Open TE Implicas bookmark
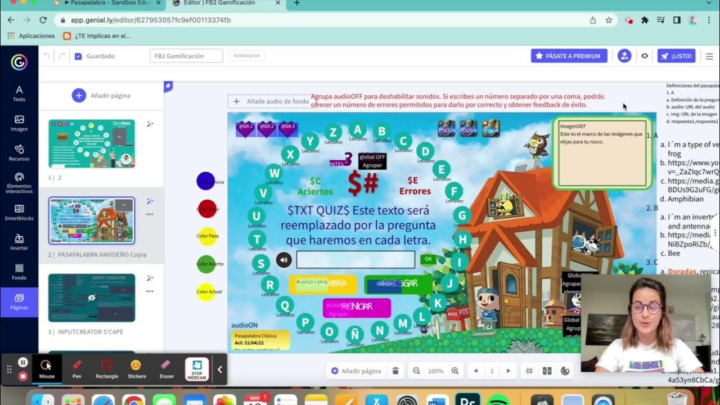The image size is (720, 405). coord(97,36)
